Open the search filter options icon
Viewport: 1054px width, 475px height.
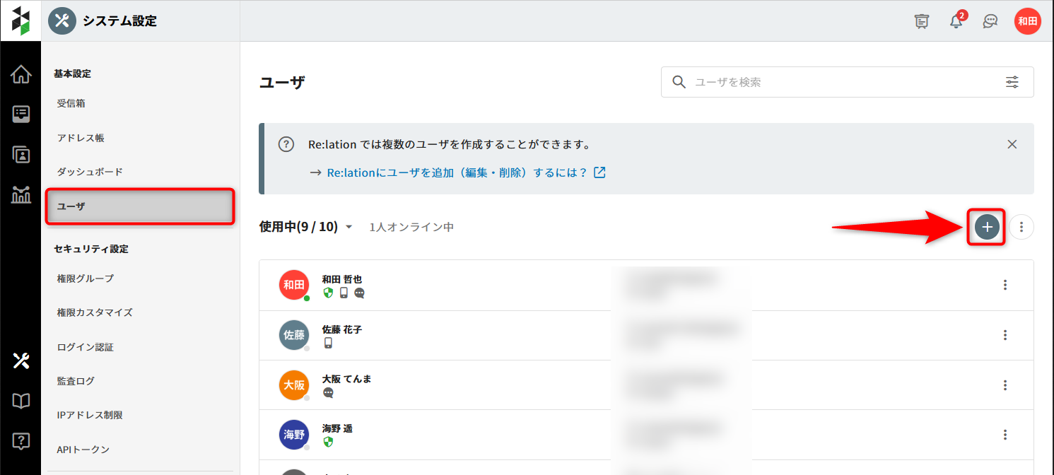pos(1012,82)
